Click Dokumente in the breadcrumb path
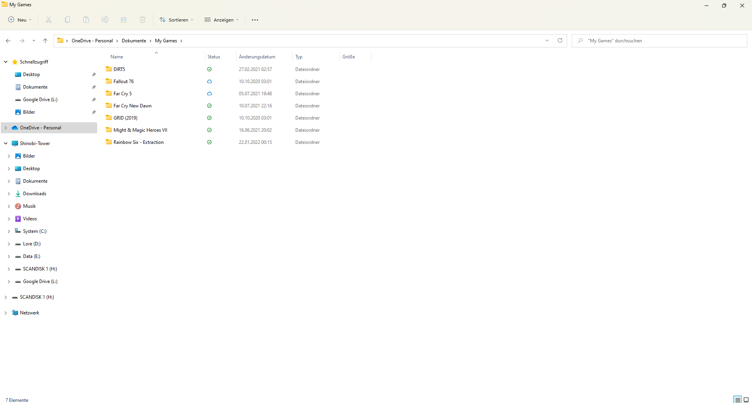Screen dimensions: 752x403 [134, 41]
